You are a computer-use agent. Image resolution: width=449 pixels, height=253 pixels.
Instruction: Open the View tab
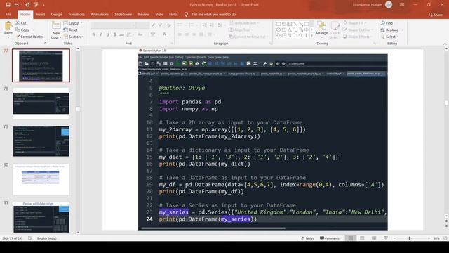tap(159, 14)
